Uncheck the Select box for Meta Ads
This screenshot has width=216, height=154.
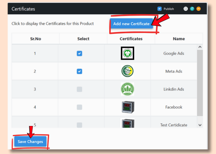pos(79,71)
